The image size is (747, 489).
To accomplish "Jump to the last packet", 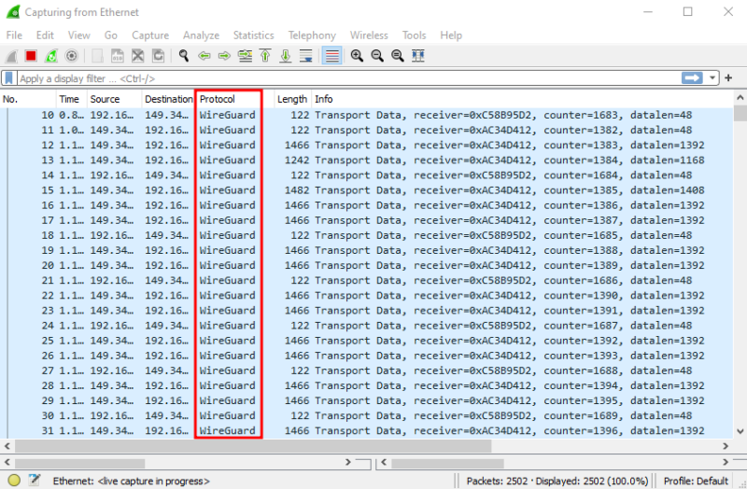I will coord(286,56).
